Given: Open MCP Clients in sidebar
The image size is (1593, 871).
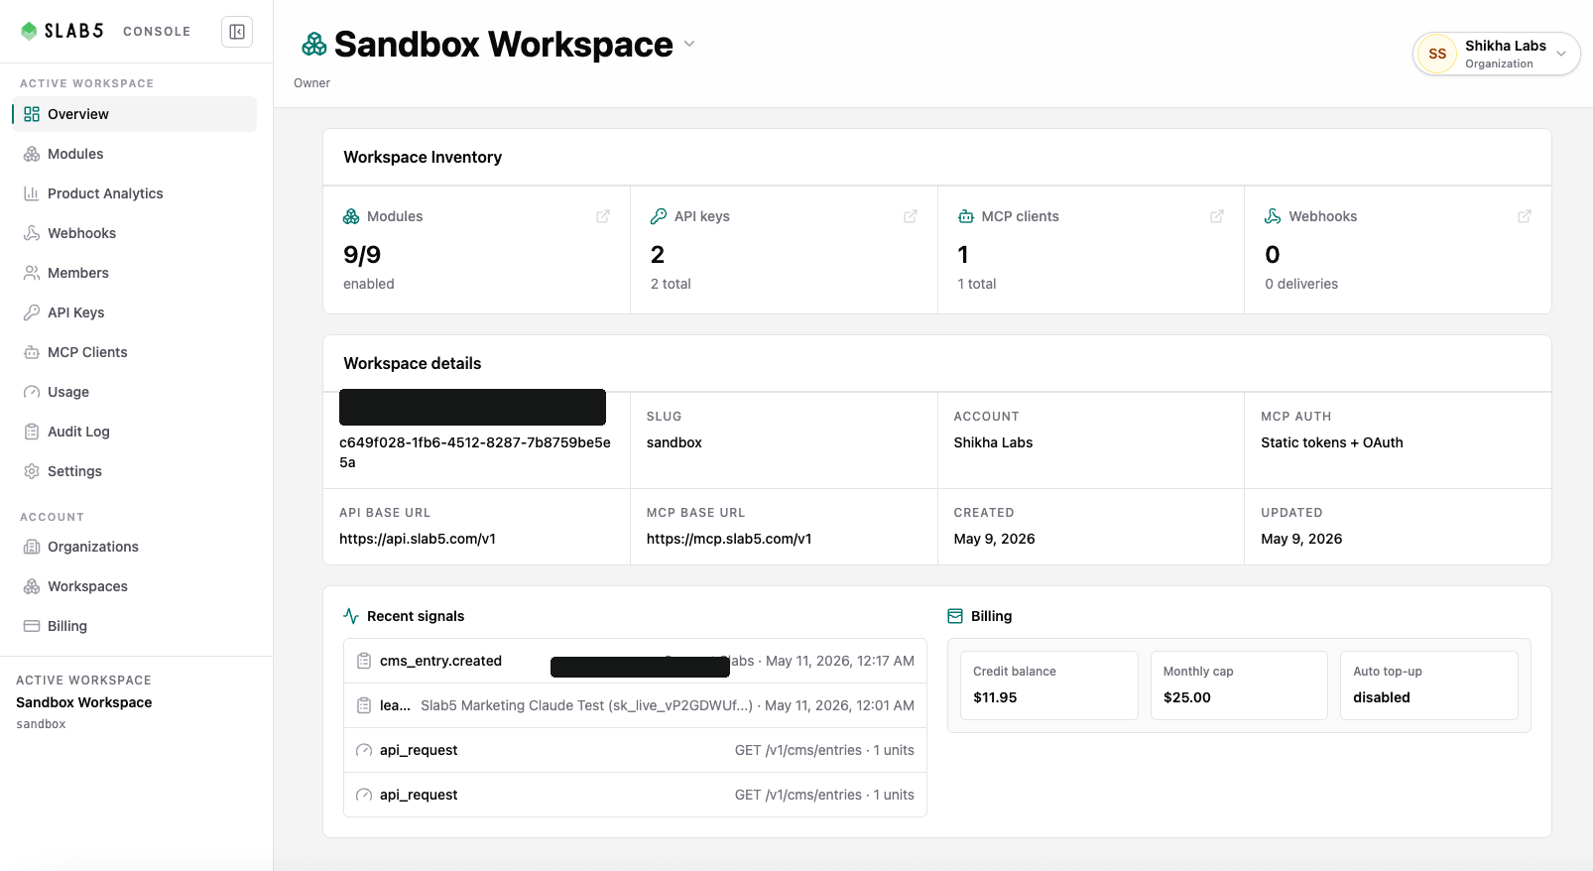Looking at the screenshot, I should click(134, 352).
